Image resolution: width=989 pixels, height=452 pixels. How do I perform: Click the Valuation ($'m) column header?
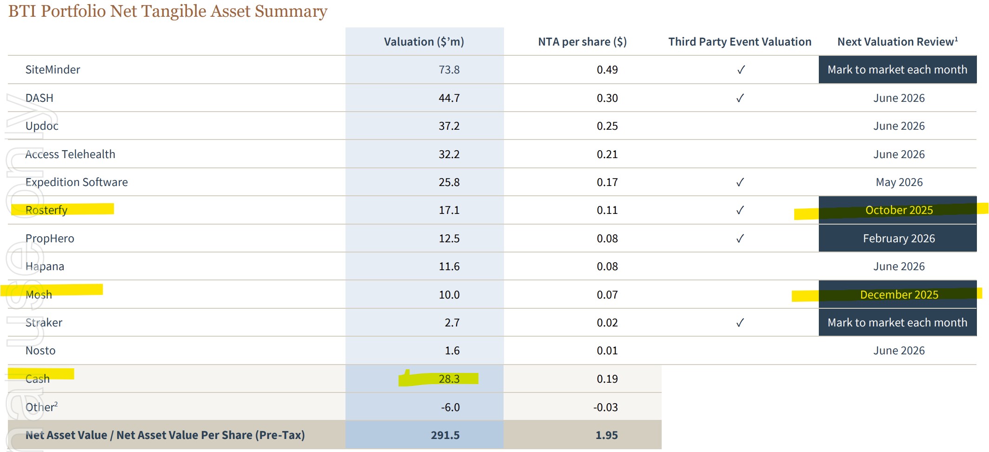(424, 42)
